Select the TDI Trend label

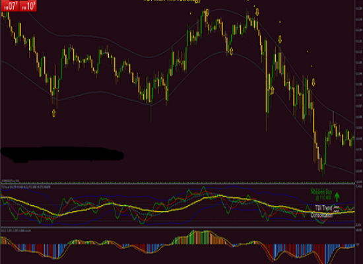click(x=323, y=208)
